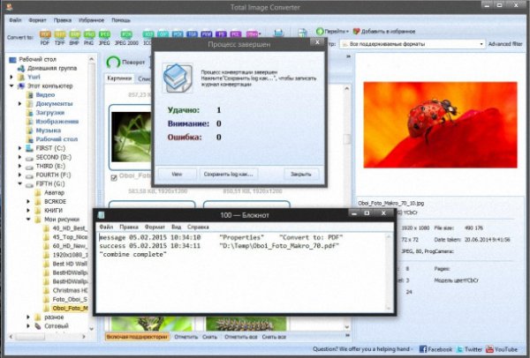Expand the Документы folder node

tap(20, 104)
